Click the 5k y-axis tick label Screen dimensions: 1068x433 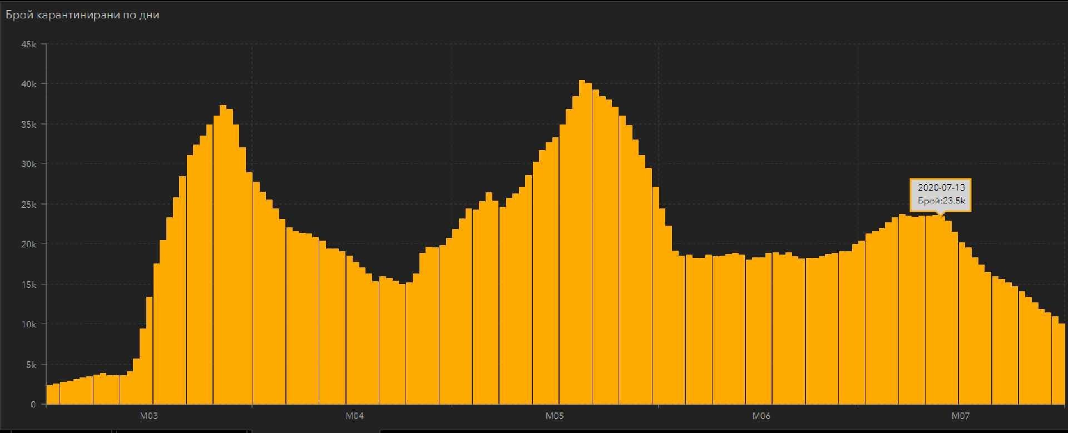point(31,365)
